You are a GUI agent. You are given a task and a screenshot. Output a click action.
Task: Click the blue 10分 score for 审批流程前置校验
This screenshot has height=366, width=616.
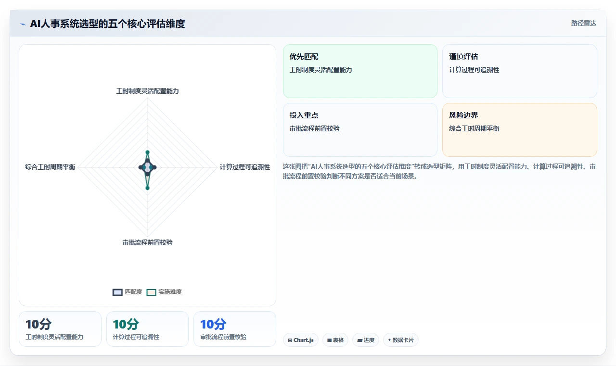[213, 324]
